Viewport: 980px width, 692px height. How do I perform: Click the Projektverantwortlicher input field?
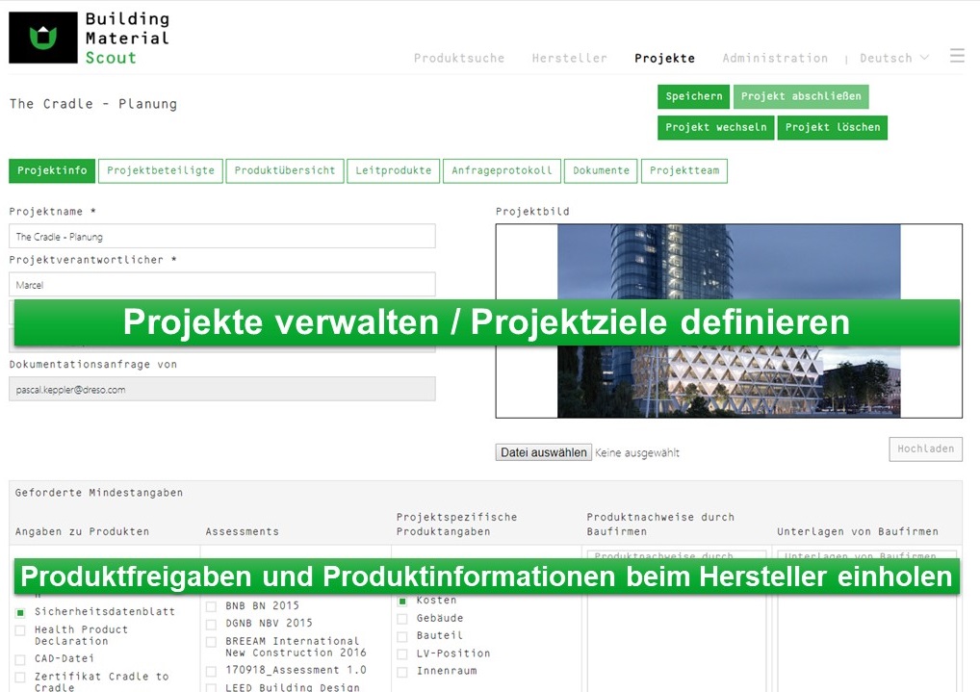pos(221,285)
